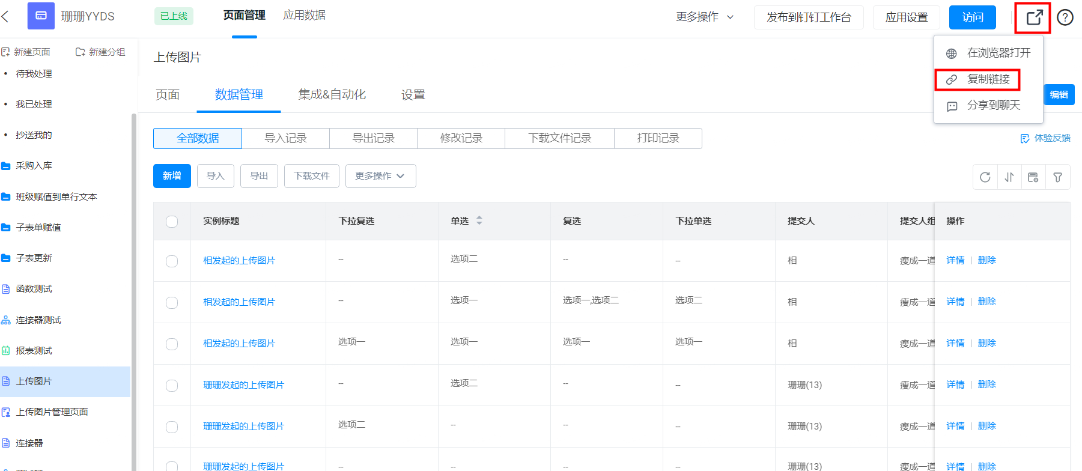The height and width of the screenshot is (471, 1082).
Task: Click the 函数测试 form icon
Action: (x=6, y=289)
